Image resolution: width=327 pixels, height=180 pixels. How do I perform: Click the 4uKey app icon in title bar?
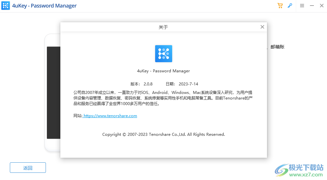[x=6, y=6]
